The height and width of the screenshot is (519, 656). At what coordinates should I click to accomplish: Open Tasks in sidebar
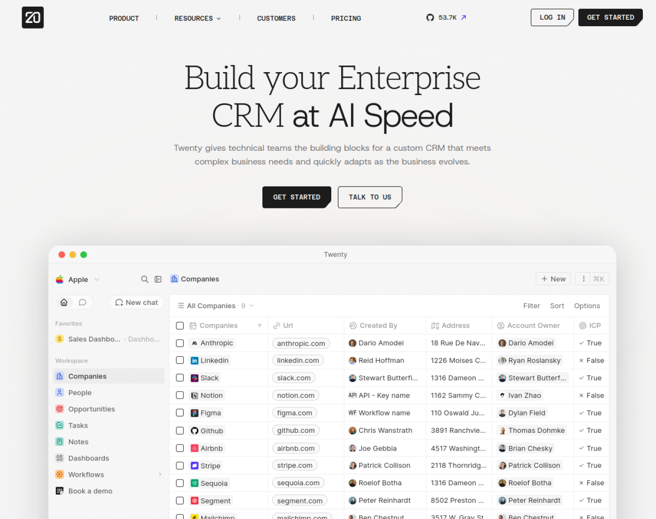(x=109, y=425)
